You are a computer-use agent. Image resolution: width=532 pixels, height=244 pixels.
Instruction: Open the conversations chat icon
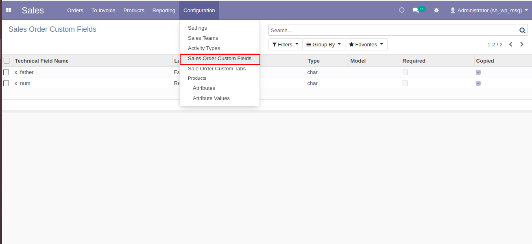tap(416, 10)
